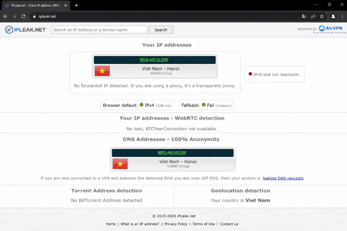
Task: Restore down the browser window
Action: pos(329,4)
